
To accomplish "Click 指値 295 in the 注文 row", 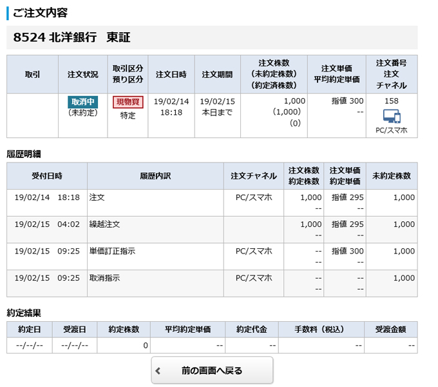I will click(347, 197).
